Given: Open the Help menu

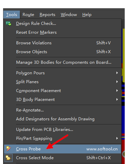Looking at the screenshot, I should [x=87, y=15].
